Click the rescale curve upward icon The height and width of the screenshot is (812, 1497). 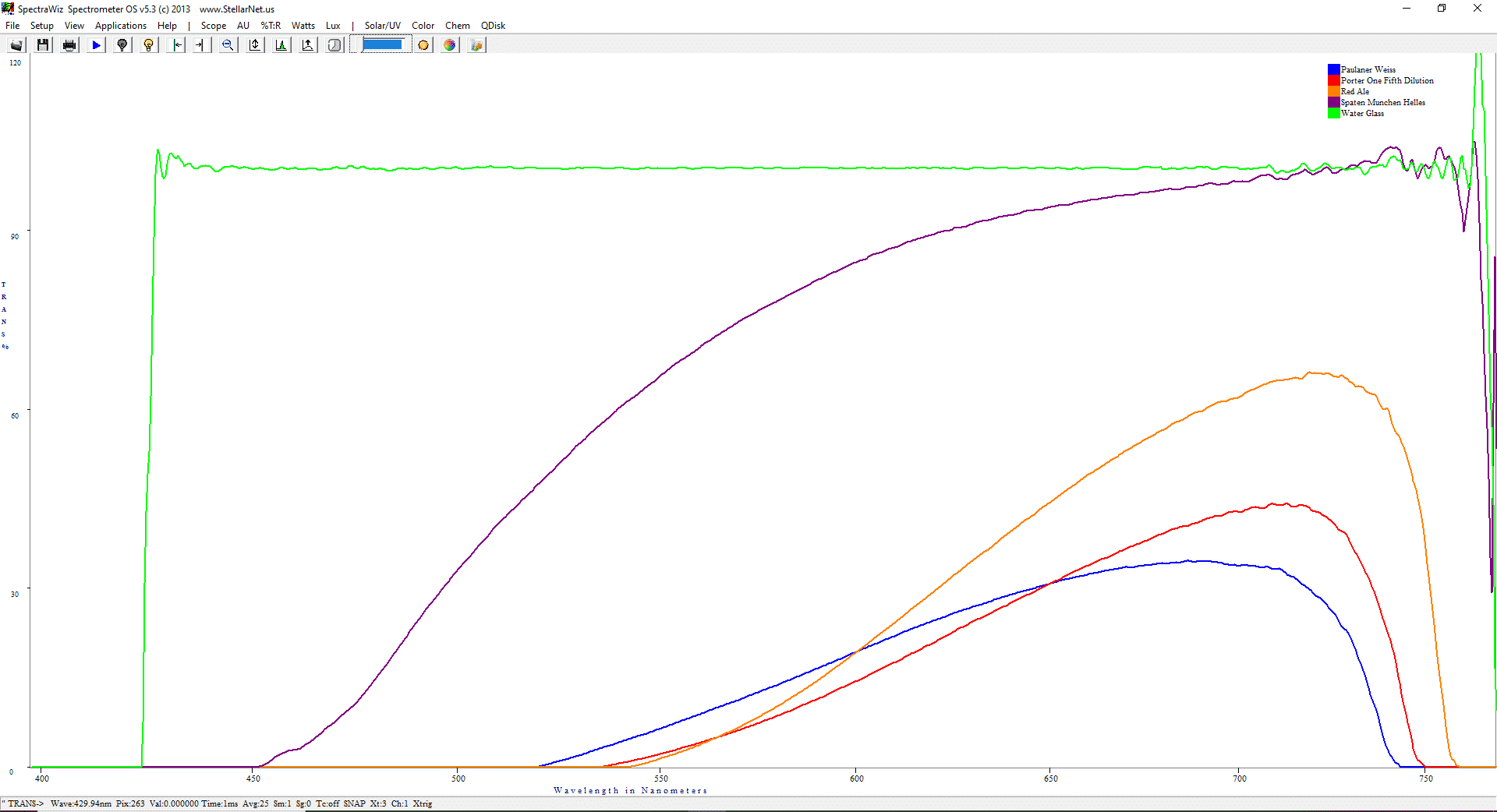click(308, 45)
